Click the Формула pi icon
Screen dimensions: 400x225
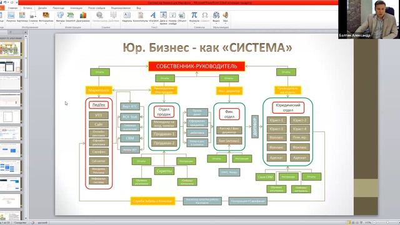pyautogui.click(x=194, y=15)
